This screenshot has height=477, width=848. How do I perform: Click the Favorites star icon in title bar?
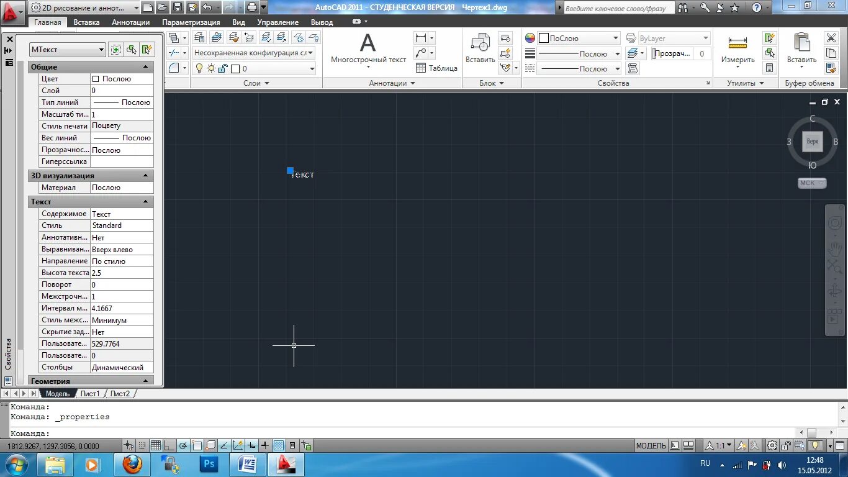click(x=734, y=7)
